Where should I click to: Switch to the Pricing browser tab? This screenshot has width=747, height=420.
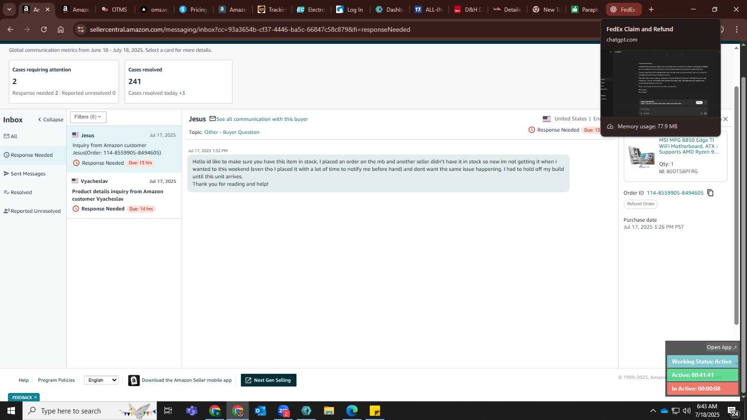click(x=194, y=9)
